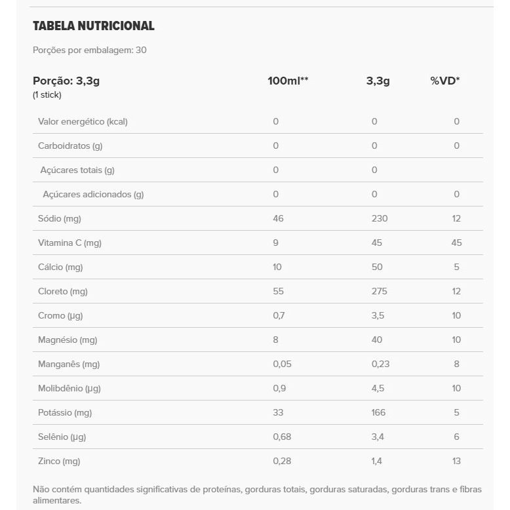
Task: Click the 'Cálcio (mg)' row label
Action: (61, 267)
